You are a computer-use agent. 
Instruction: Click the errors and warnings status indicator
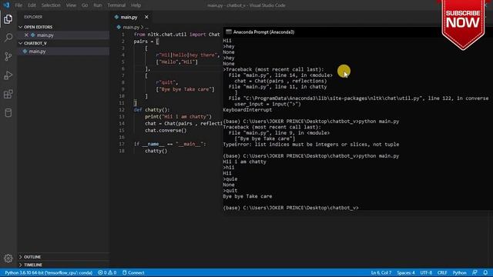(107, 272)
